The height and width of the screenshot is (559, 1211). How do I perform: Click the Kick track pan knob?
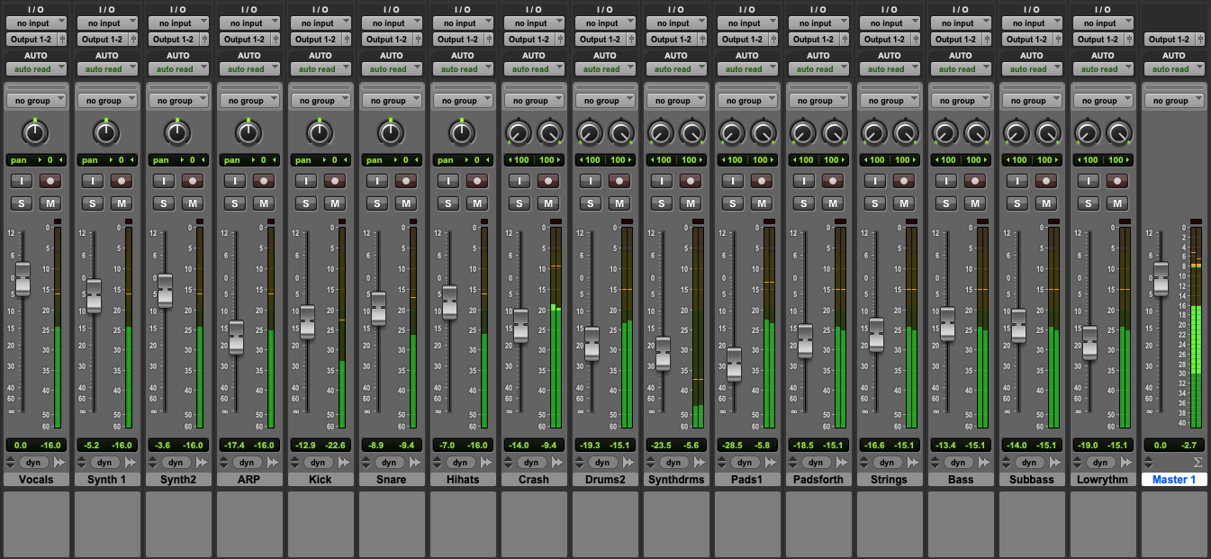coord(320,133)
